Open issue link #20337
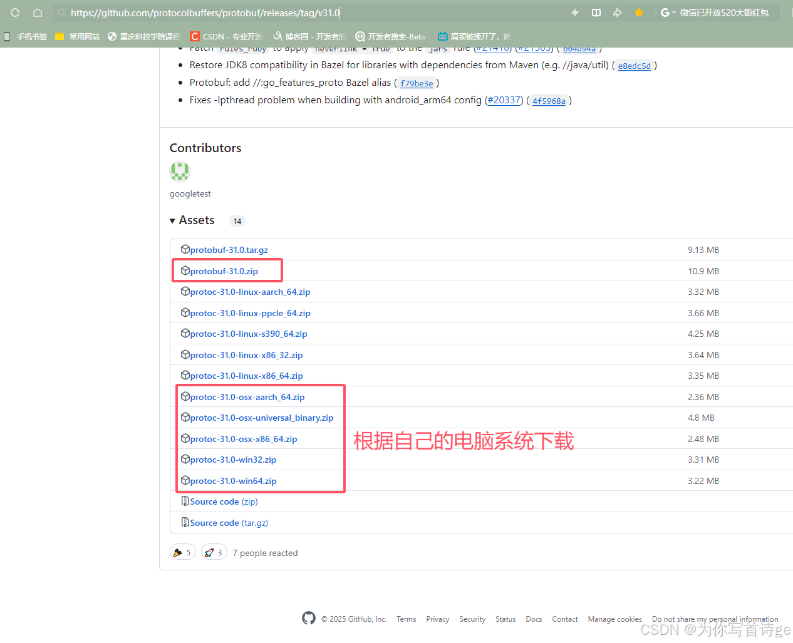This screenshot has width=793, height=643. pos(504,100)
